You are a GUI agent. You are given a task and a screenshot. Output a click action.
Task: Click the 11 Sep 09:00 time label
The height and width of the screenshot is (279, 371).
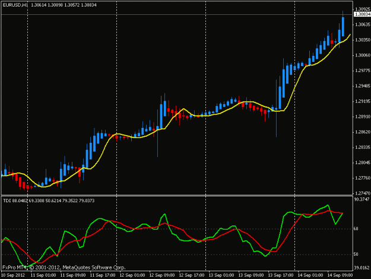(x=73, y=275)
